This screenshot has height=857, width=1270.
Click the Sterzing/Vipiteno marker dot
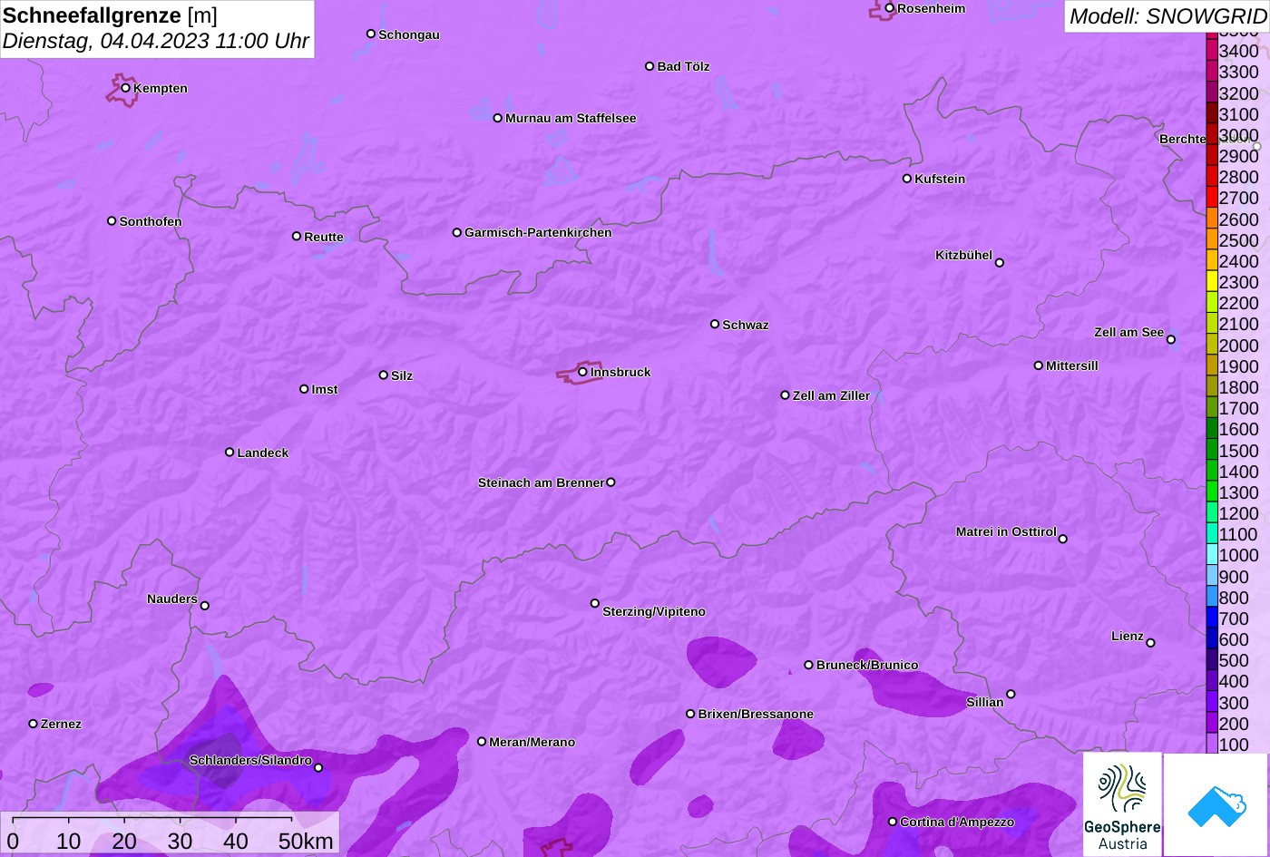coord(595,603)
